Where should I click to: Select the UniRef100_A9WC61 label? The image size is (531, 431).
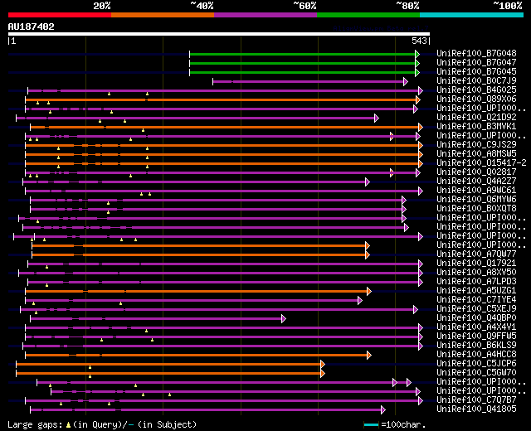pos(476,190)
